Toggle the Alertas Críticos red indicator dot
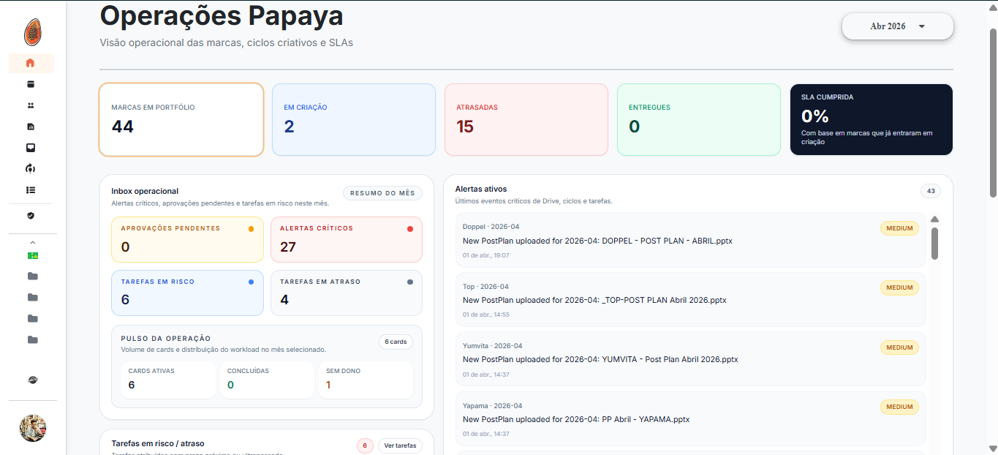 [409, 227]
